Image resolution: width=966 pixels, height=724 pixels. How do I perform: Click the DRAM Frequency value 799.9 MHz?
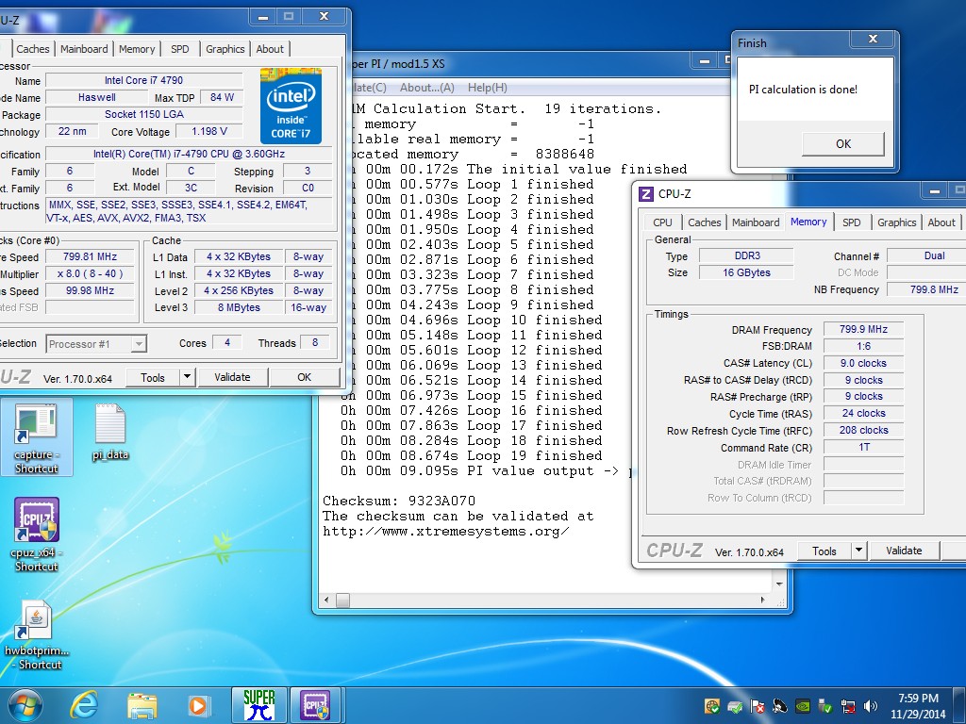pyautogui.click(x=863, y=329)
